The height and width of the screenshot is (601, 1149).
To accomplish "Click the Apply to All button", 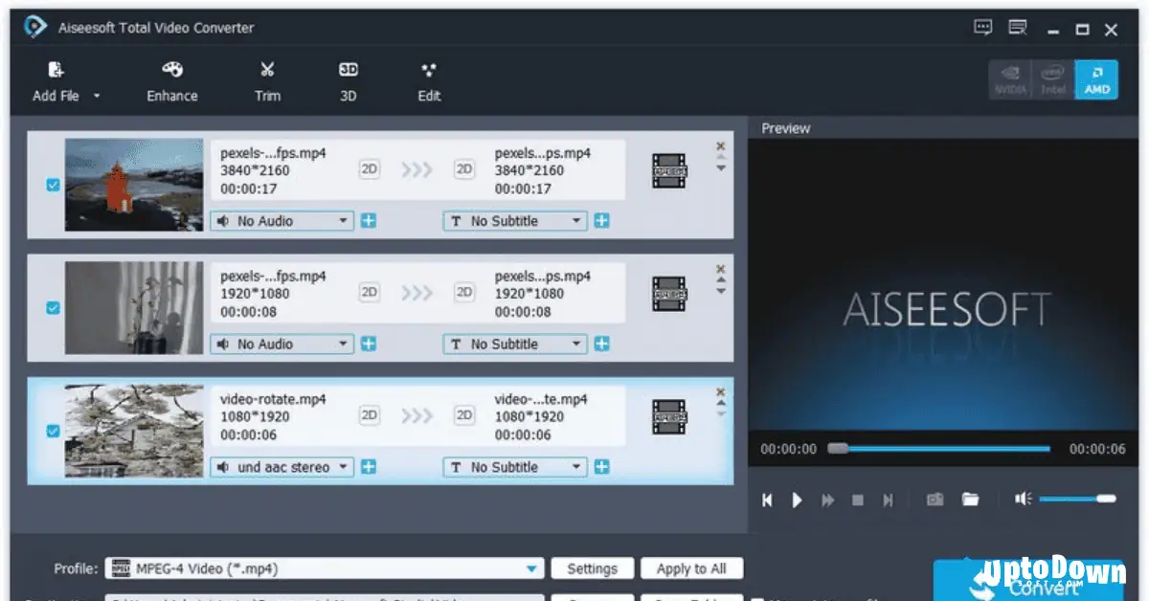I will pyautogui.click(x=692, y=568).
